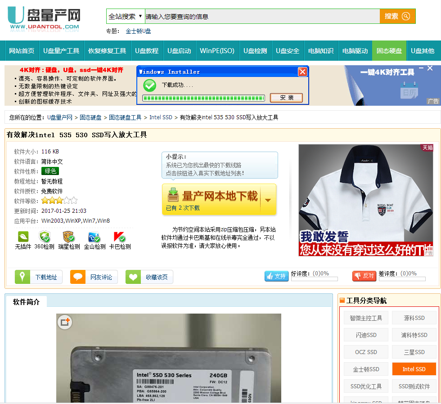The width and height of the screenshot is (441, 404).
Task: Focus the search query input field
Action: (x=262, y=16)
